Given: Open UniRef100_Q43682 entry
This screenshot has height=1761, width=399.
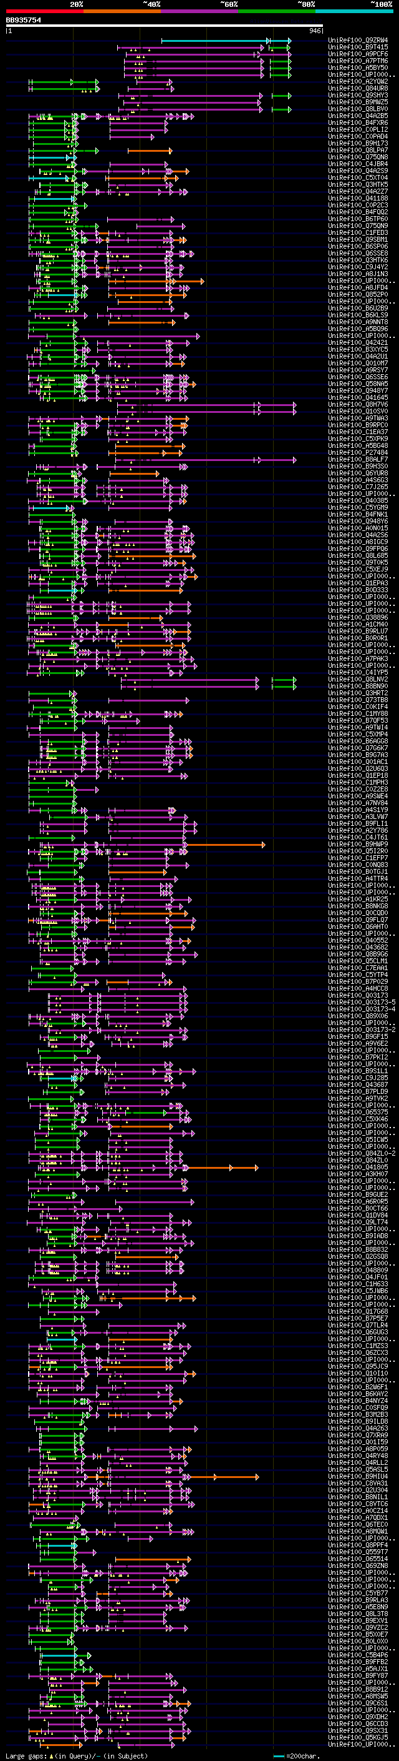Looking at the screenshot, I should point(358,948).
